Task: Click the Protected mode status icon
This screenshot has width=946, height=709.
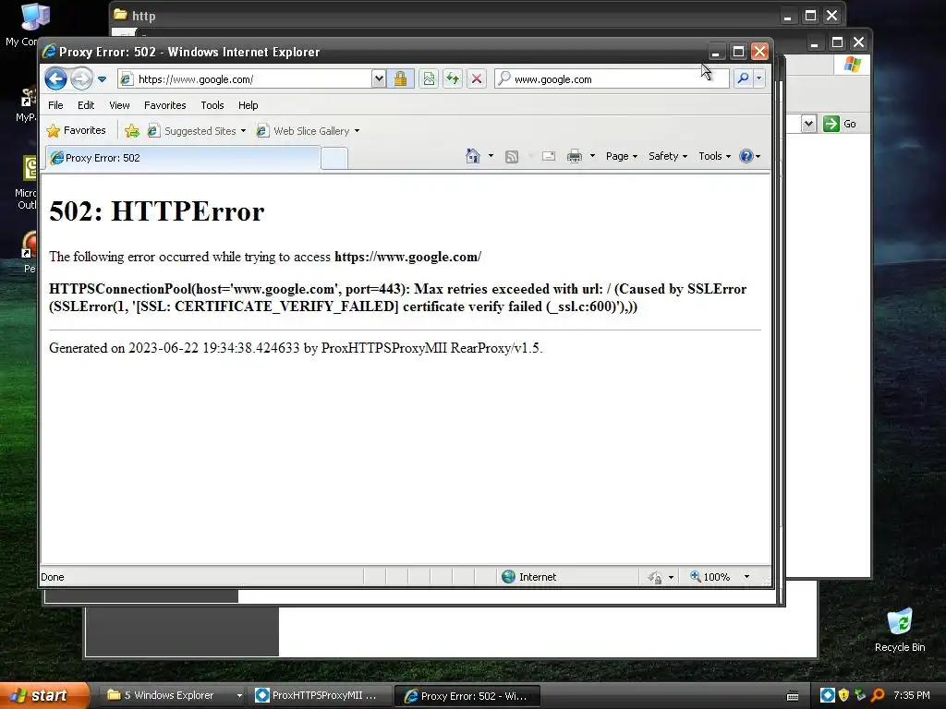Action: [x=655, y=578]
